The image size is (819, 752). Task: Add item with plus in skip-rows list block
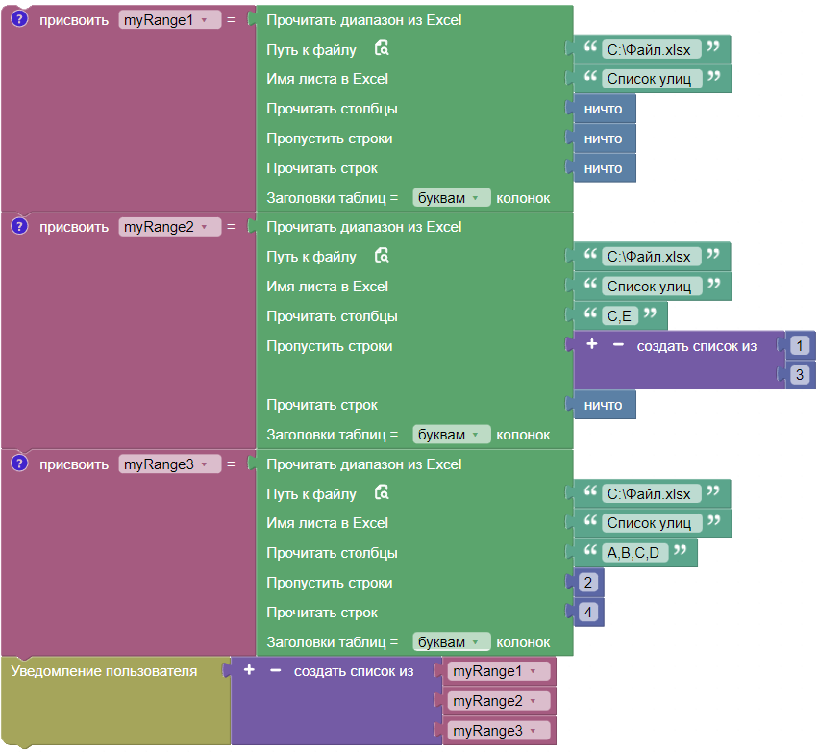point(592,344)
